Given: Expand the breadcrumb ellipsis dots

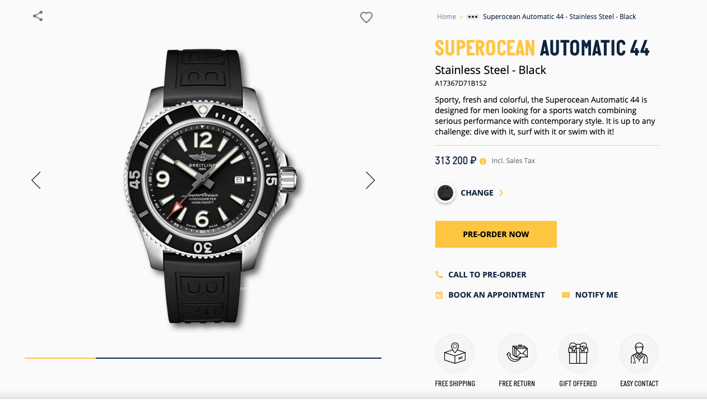Looking at the screenshot, I should point(472,17).
